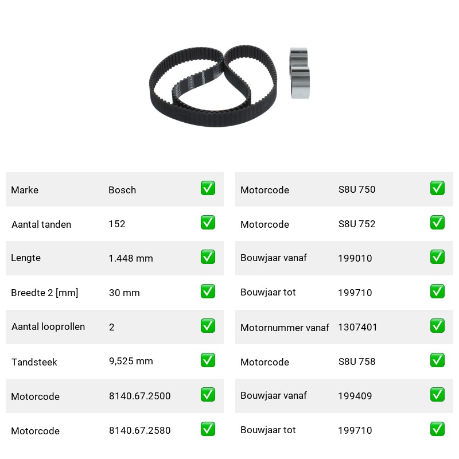Click the checkmark beside Motorcode 8140.67.2580

(x=208, y=429)
